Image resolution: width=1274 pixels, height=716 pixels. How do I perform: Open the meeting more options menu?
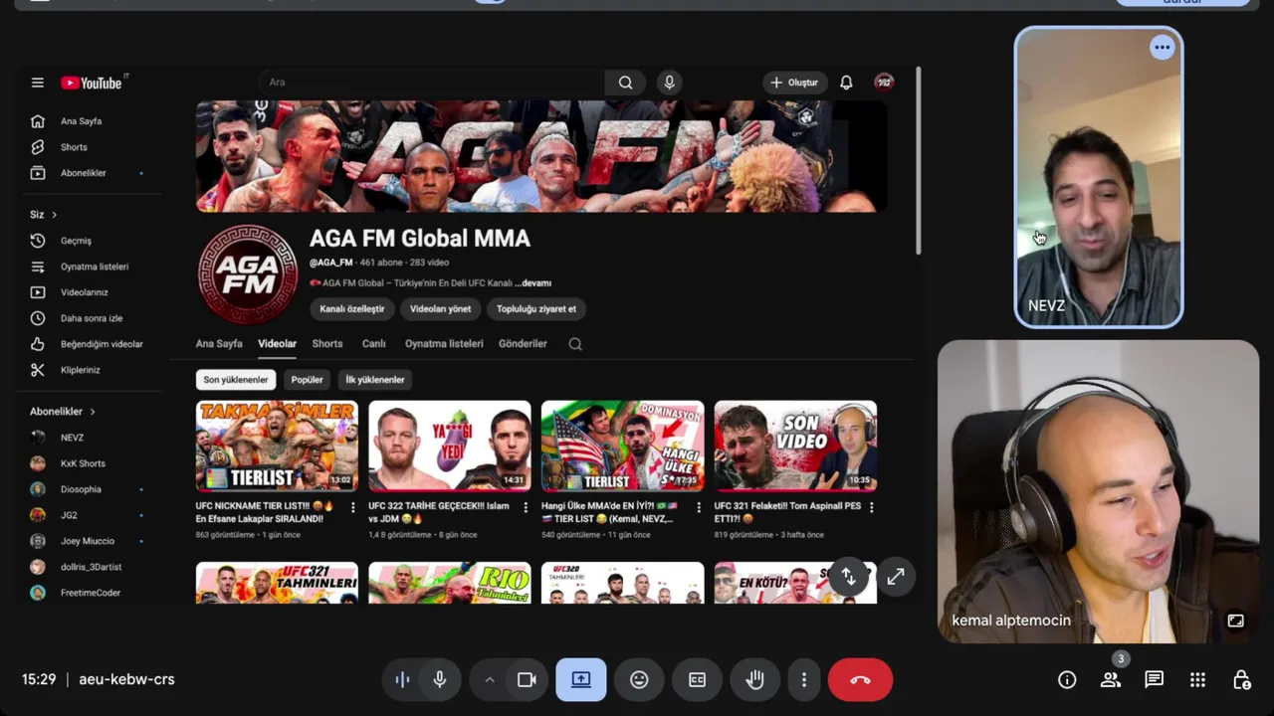[804, 679]
